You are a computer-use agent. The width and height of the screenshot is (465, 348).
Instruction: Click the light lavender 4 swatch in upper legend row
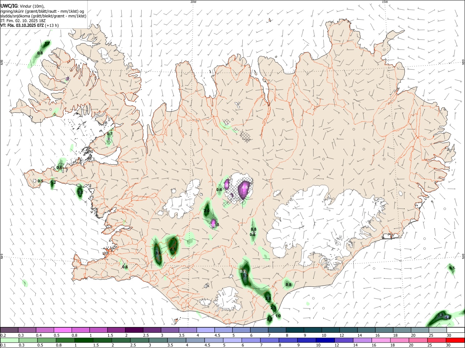(x=205, y=330)
